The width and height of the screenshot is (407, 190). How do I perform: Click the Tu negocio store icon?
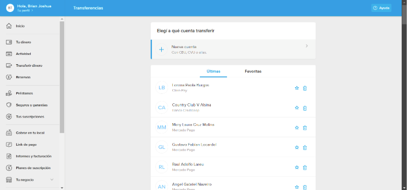tap(9, 180)
